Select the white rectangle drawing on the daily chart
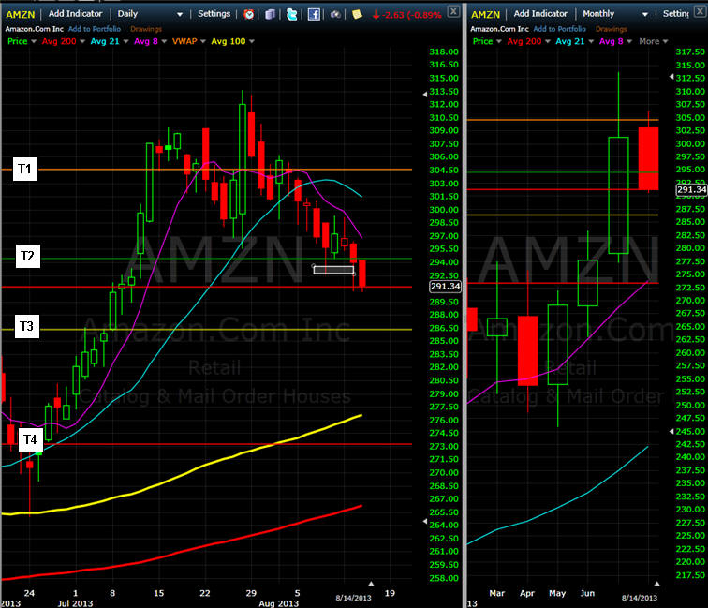Image resolution: width=708 pixels, height=608 pixels. pos(333,270)
